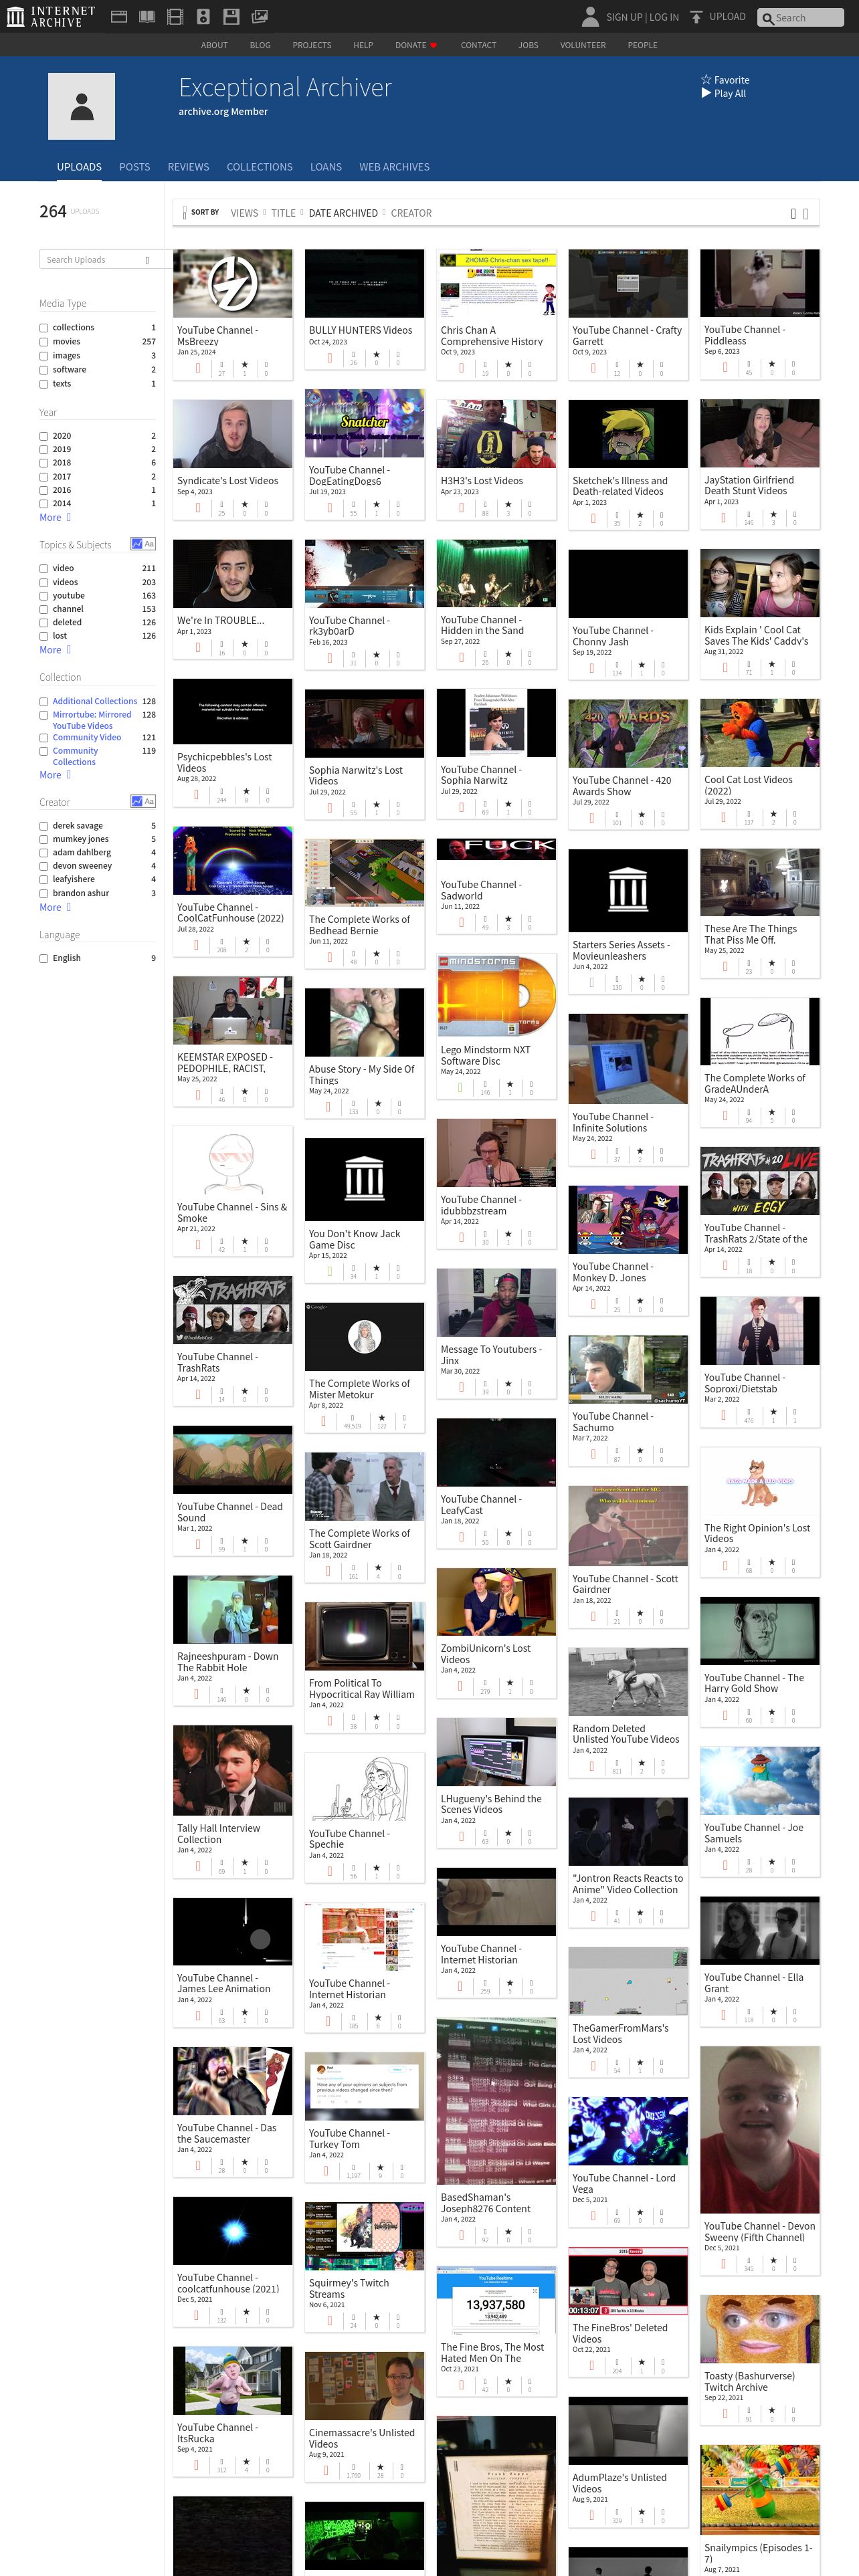This screenshot has width=859, height=2576.
Task: Open Chris Chan A Comprehensive History title
Action: [x=491, y=336]
